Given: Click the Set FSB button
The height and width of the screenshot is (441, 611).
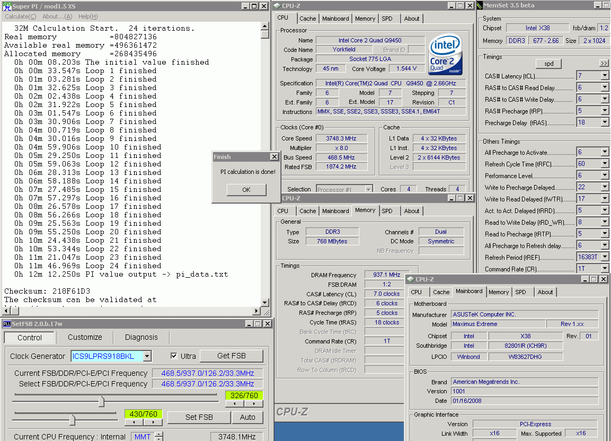Looking at the screenshot, I should [199, 417].
